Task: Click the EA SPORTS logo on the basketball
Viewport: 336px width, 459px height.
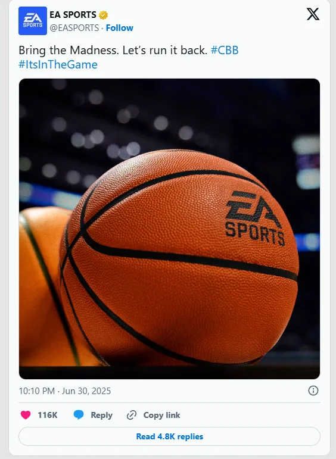Action: tap(254, 218)
